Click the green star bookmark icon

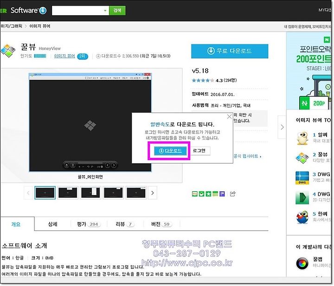pyautogui.click(x=208, y=194)
